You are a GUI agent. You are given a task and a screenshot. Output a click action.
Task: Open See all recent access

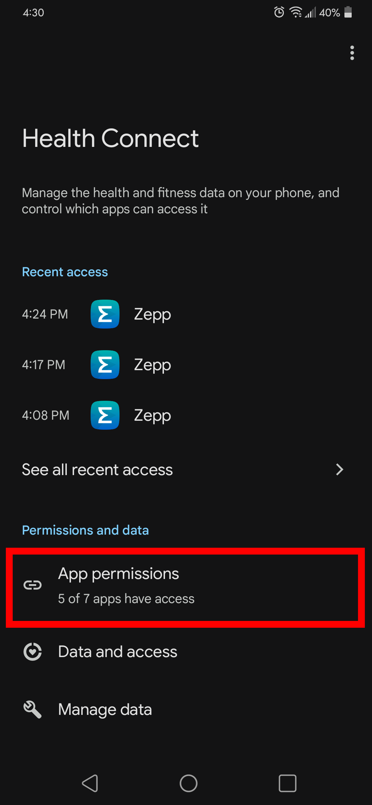[x=97, y=469]
